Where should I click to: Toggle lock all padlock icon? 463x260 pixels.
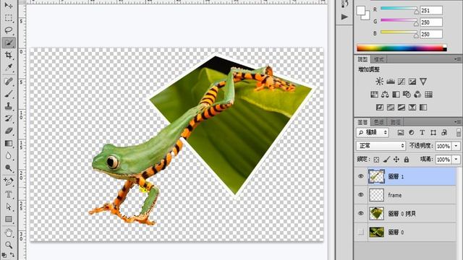(x=407, y=160)
